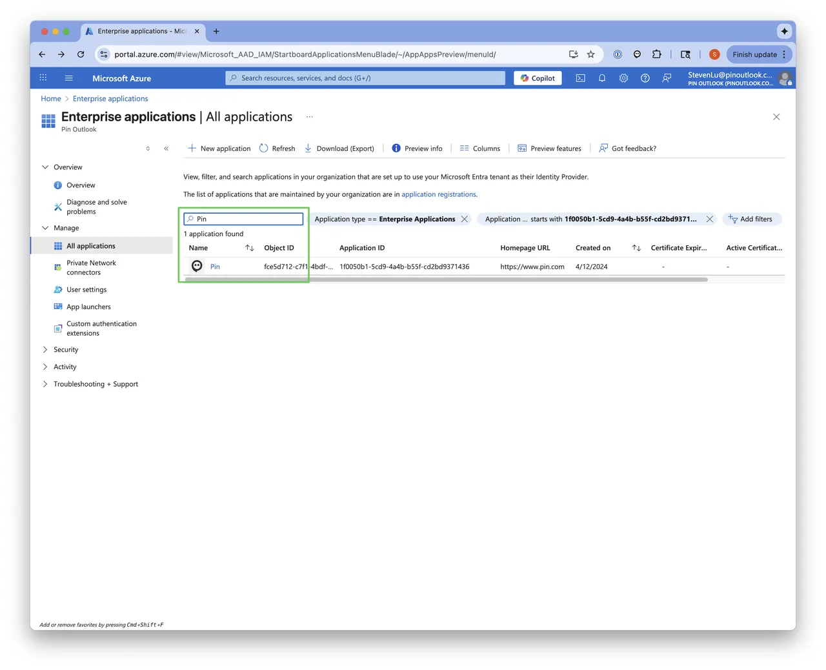This screenshot has height=670, width=826.
Task: Select Overview item under Overview group
Action: [81, 185]
